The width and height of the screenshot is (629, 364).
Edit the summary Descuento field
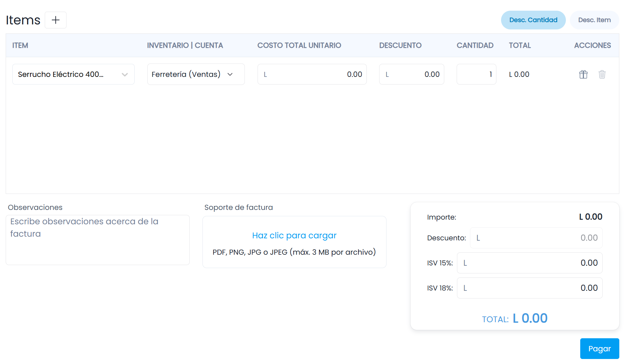point(536,238)
